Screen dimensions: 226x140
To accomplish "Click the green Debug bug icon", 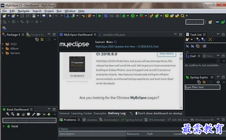I will [x=124, y=16].
